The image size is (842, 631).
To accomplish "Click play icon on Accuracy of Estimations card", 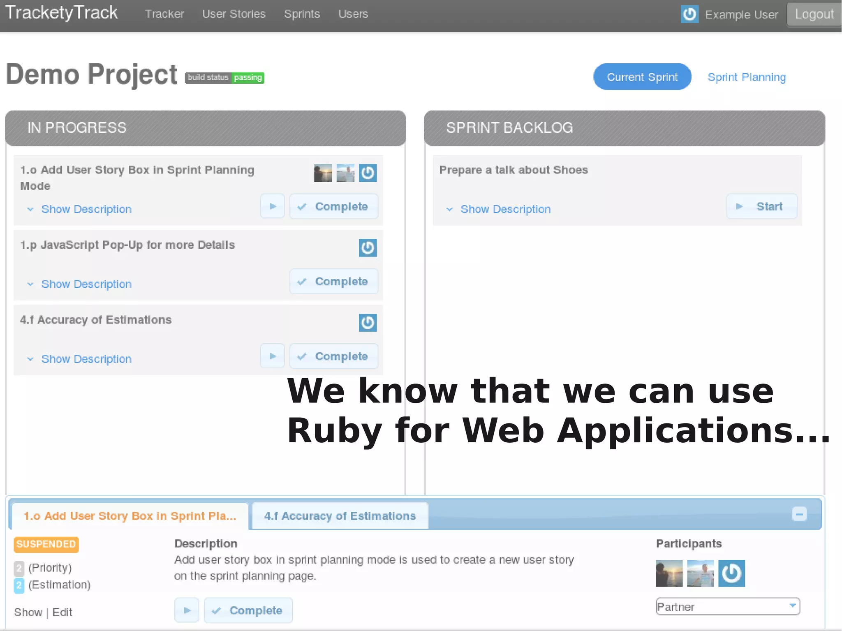I will point(272,356).
